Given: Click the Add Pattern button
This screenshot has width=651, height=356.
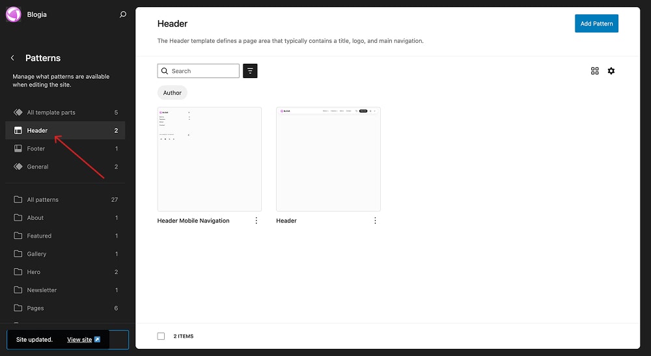Looking at the screenshot, I should (596, 23).
